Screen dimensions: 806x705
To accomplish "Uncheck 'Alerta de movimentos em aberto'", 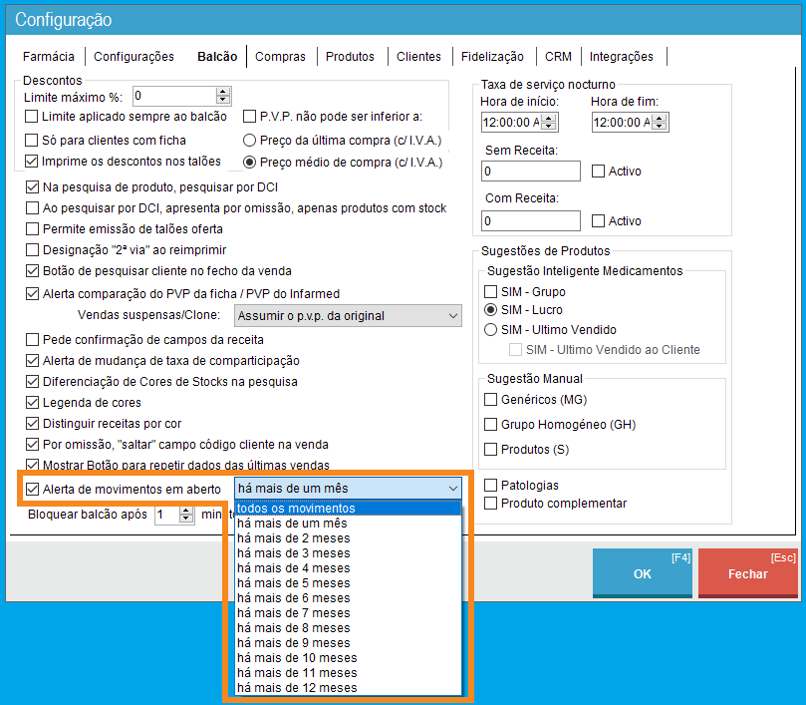I will [x=32, y=489].
